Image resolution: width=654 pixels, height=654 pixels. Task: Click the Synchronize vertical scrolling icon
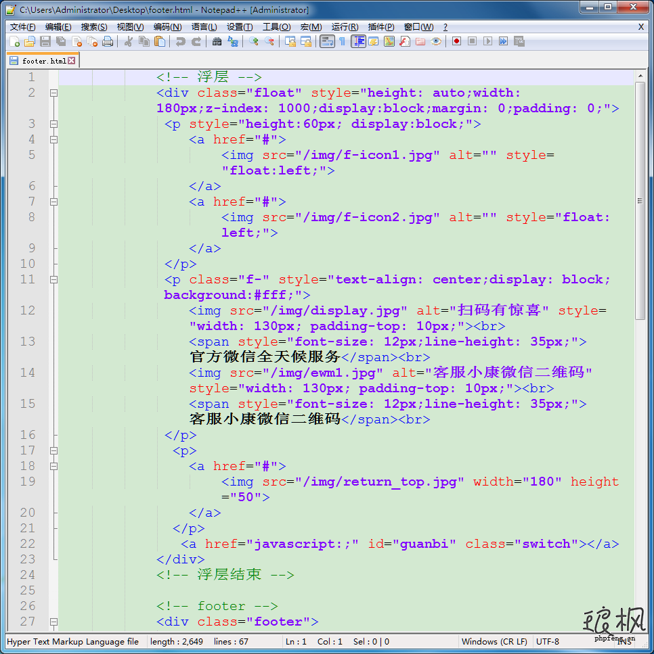pos(290,41)
